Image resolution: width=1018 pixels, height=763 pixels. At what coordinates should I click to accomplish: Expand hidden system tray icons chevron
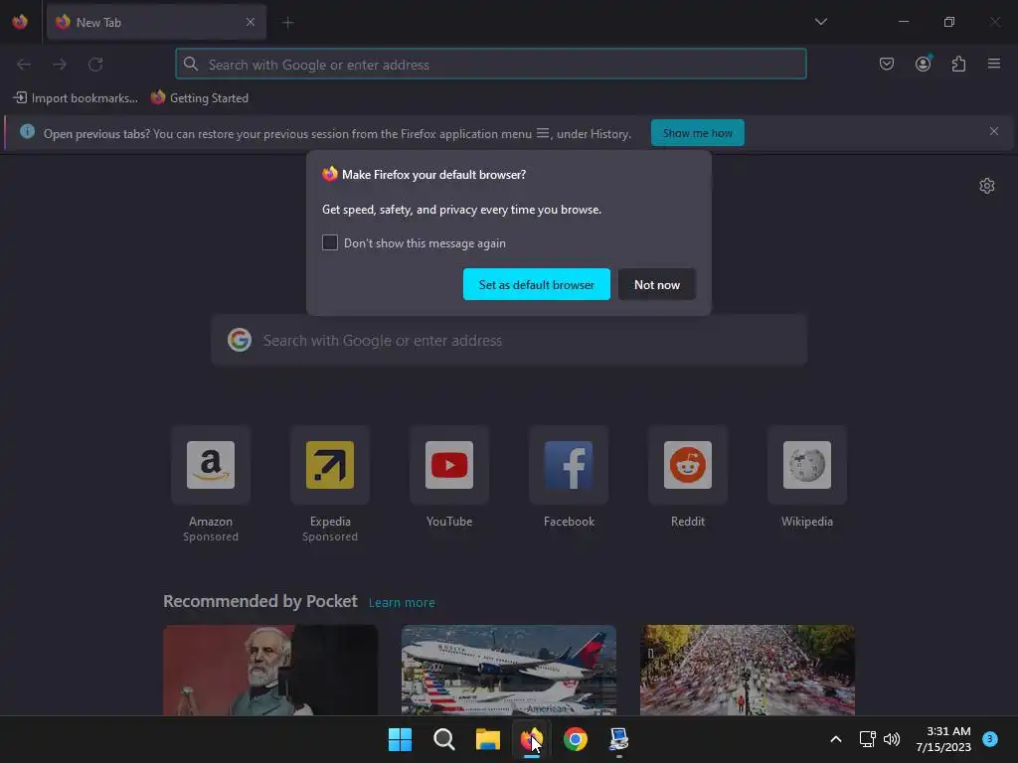click(836, 739)
